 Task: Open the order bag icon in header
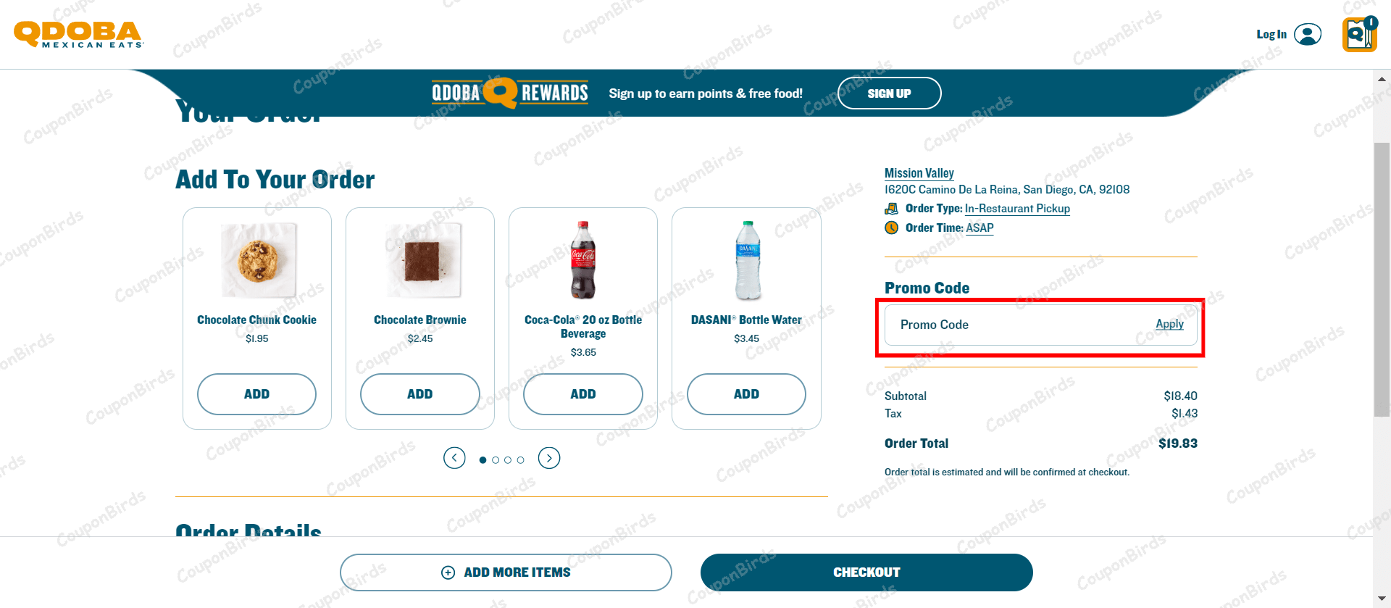[x=1359, y=34]
